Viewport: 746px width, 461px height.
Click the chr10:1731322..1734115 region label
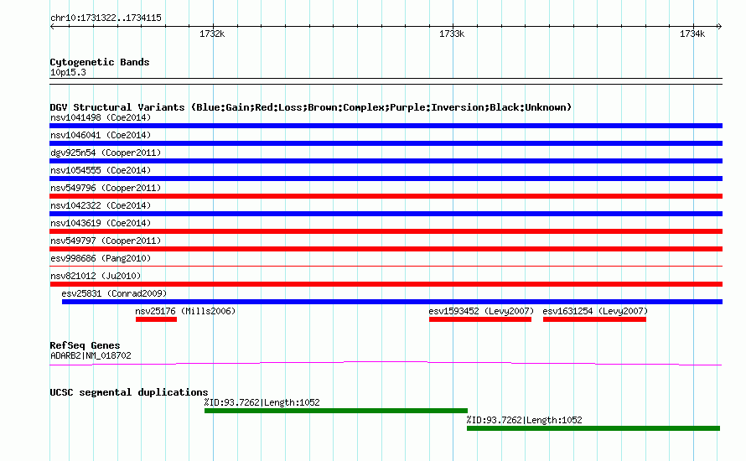coord(106,18)
